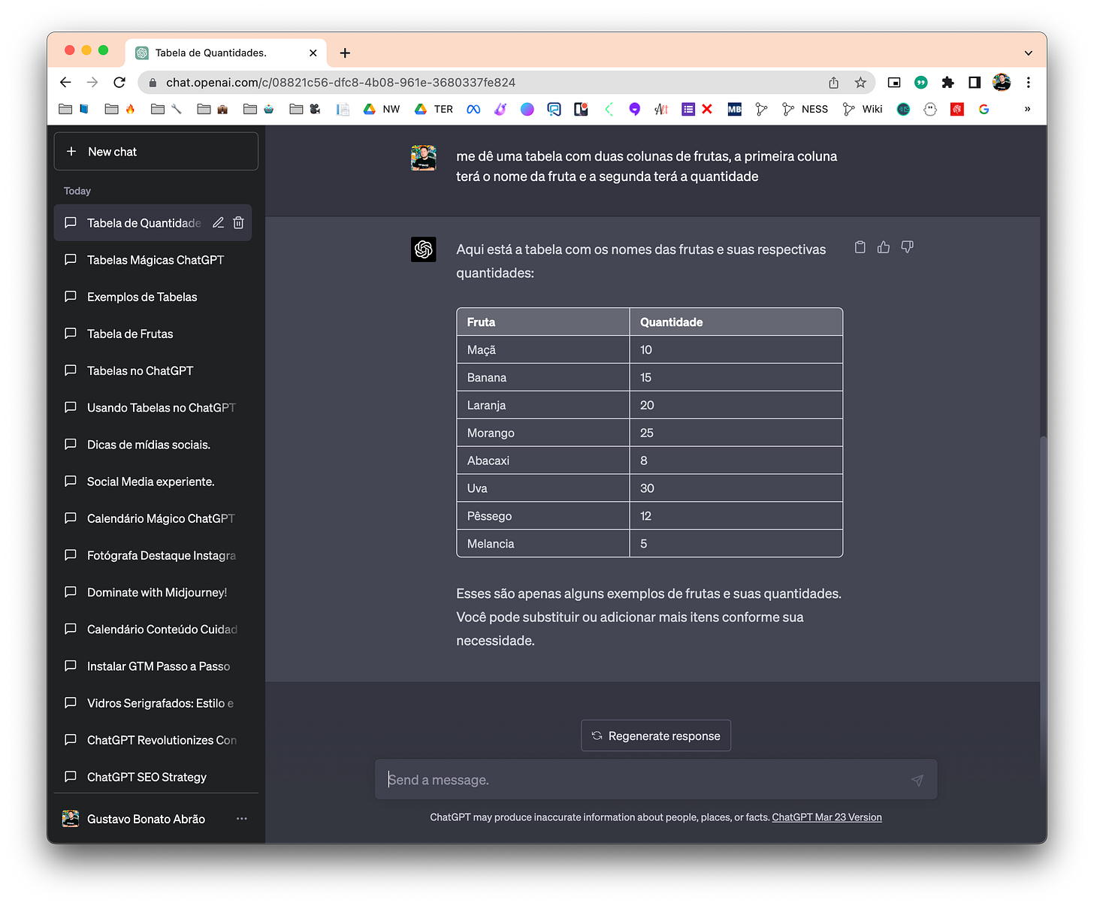This screenshot has height=906, width=1094.
Task: Click the browser back arrow
Action: pyautogui.click(x=65, y=83)
